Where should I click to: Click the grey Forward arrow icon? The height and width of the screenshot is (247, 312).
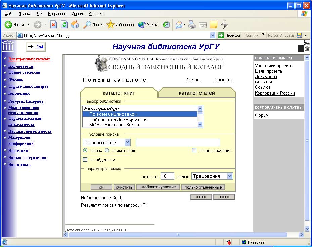[37, 25]
